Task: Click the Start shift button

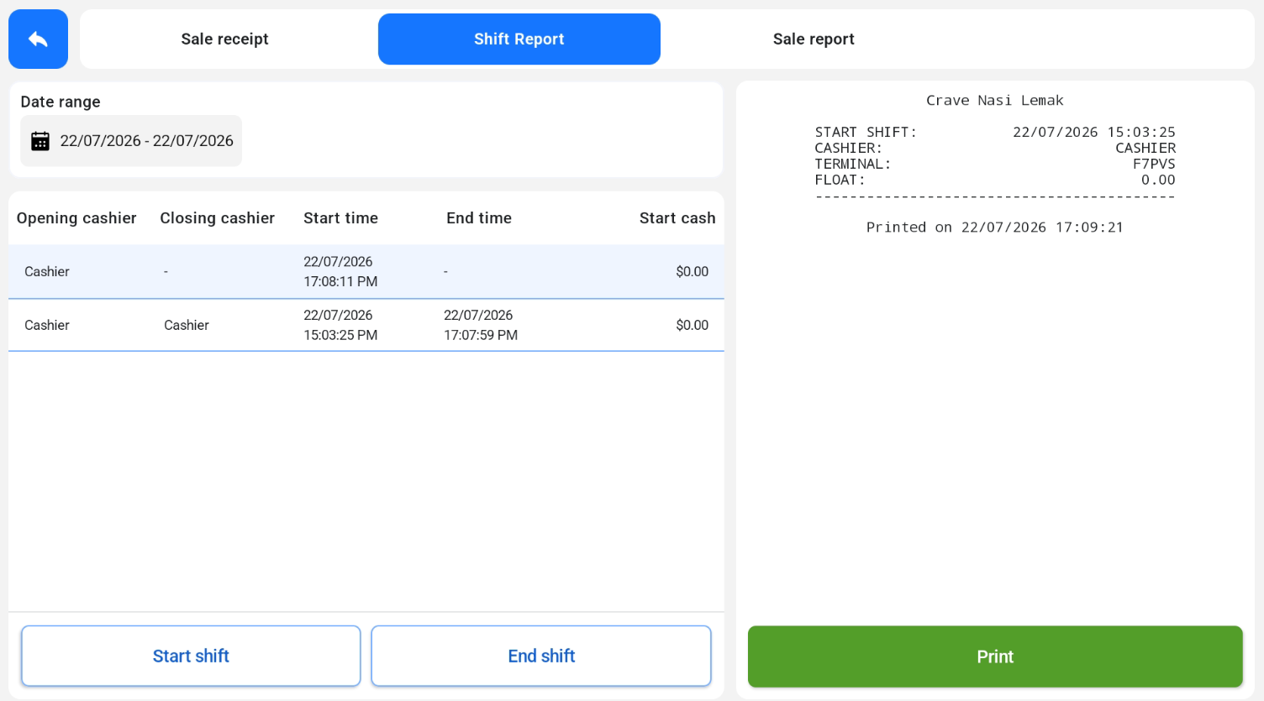Action: 191,656
